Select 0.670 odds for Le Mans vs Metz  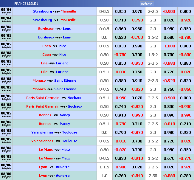click(x=169, y=158)
